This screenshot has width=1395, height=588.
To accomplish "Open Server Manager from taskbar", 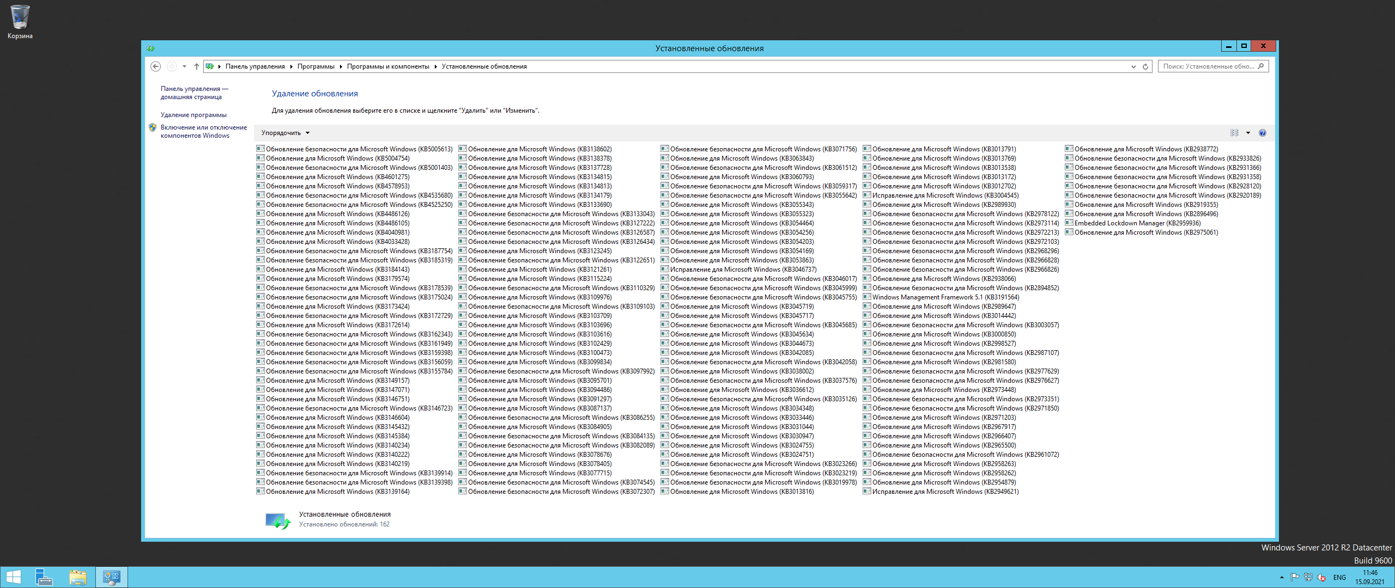I will [44, 577].
